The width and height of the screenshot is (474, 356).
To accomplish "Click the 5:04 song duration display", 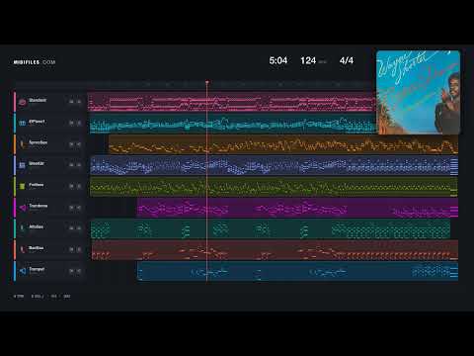I will pyautogui.click(x=278, y=60).
